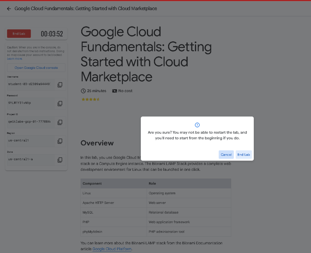
Task: Select the MySQL table cell
Action: point(113,212)
